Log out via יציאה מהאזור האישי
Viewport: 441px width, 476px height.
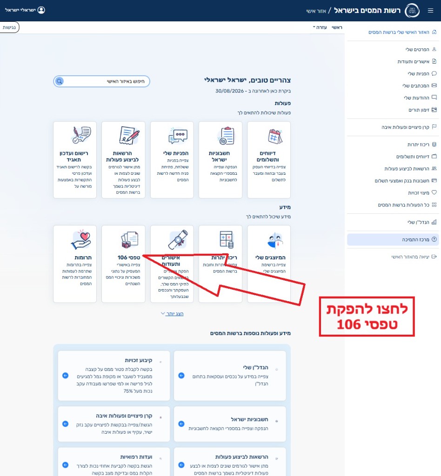pos(414,257)
